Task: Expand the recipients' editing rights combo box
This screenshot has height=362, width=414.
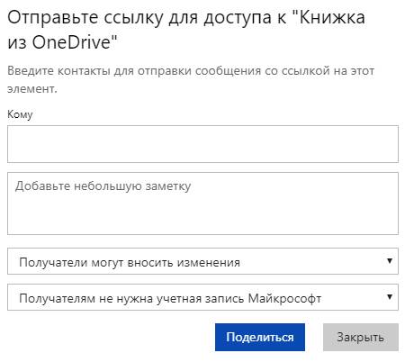Action: tap(202, 261)
